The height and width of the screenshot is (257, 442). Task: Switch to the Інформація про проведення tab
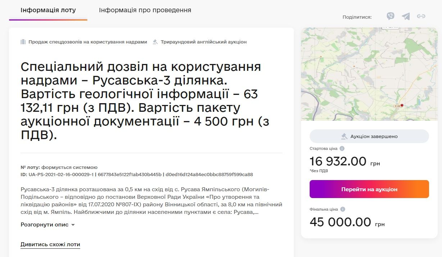click(145, 10)
